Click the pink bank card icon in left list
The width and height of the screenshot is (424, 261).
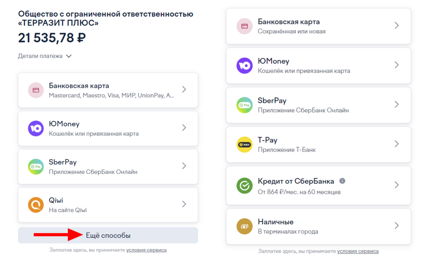(x=36, y=91)
